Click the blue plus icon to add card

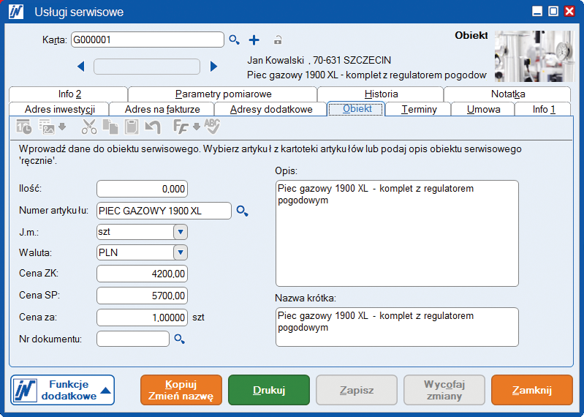pyautogui.click(x=254, y=40)
